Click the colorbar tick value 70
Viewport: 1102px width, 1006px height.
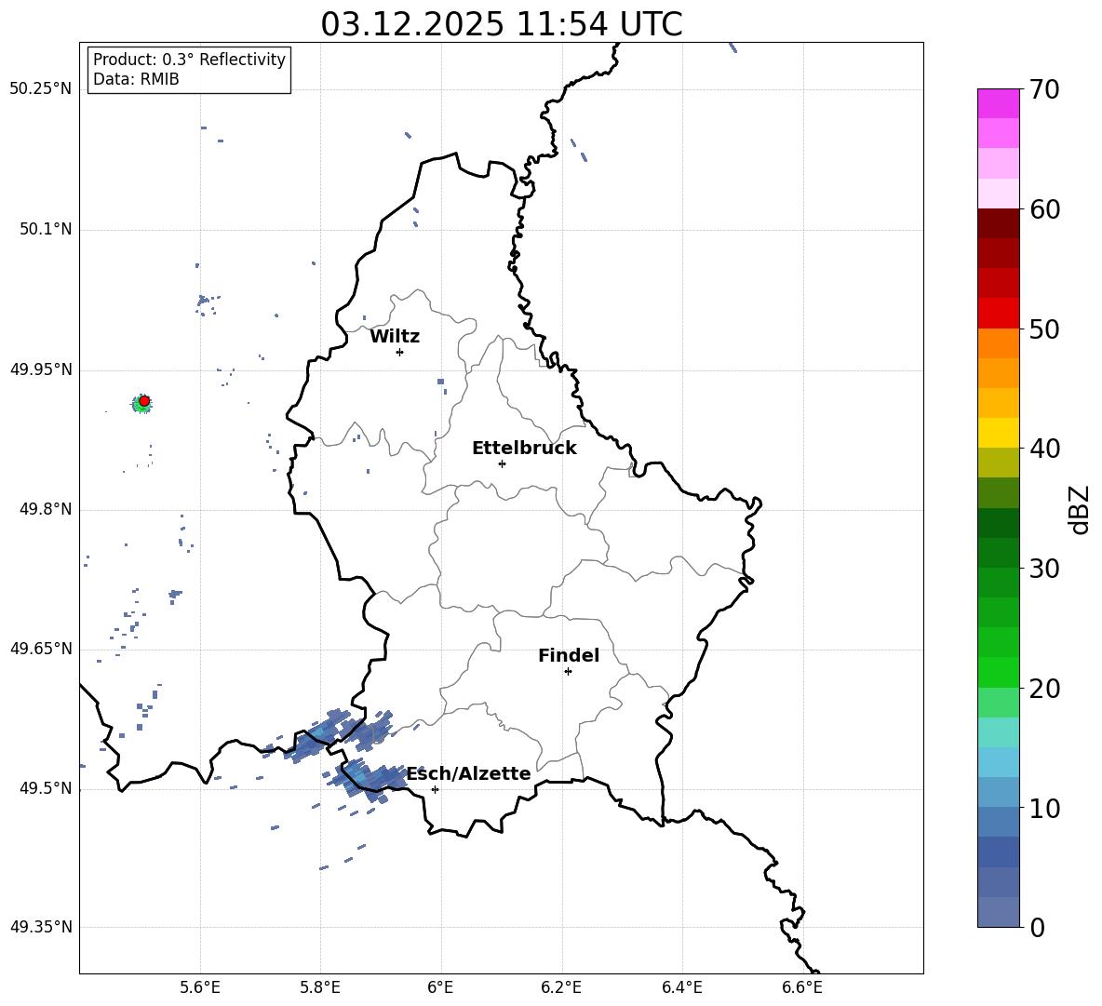(x=1044, y=89)
